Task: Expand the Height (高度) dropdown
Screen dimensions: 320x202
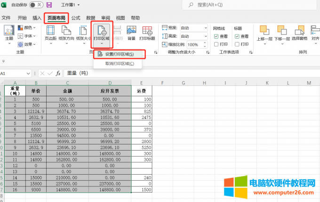Action: (x=205, y=36)
